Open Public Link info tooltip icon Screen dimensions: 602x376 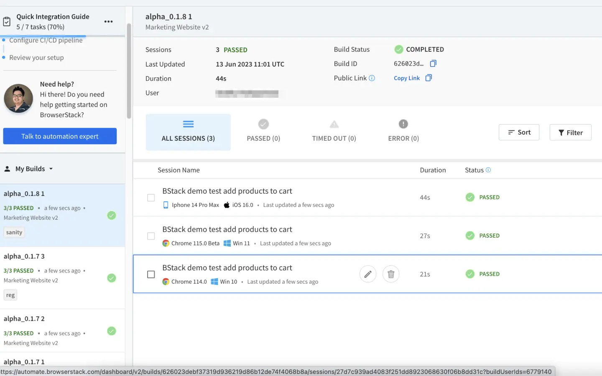[372, 78]
